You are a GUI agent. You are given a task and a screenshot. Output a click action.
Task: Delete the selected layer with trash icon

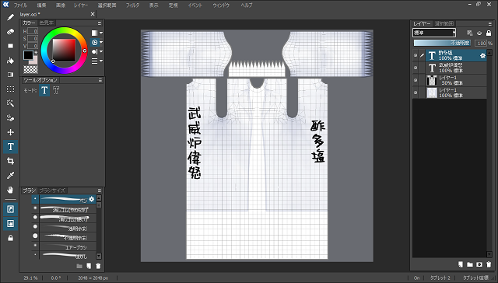(489, 264)
